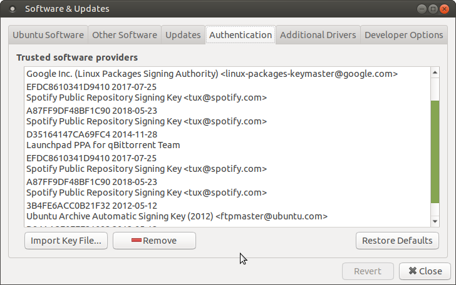Click the Import Key File button
The width and height of the screenshot is (456, 285).
coord(66,241)
